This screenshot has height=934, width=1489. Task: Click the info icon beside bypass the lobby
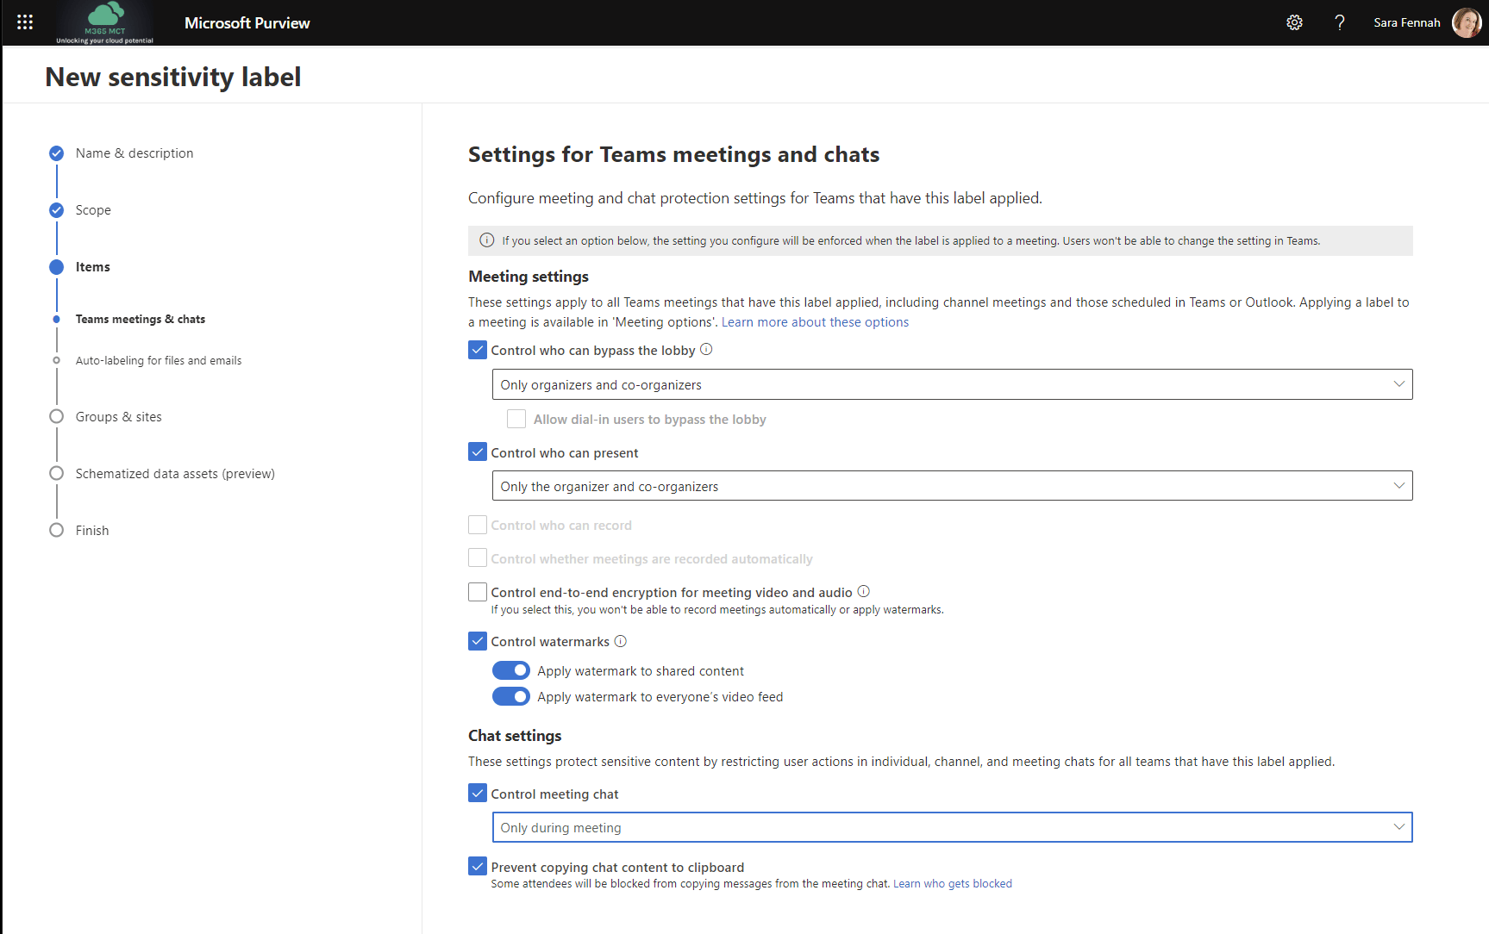point(706,349)
